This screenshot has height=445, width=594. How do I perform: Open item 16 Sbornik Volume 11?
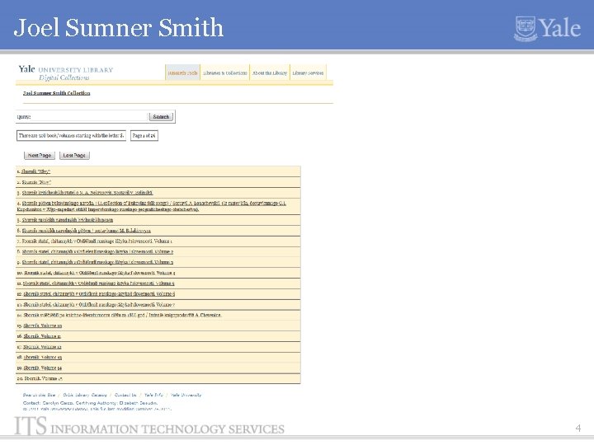click(x=42, y=336)
